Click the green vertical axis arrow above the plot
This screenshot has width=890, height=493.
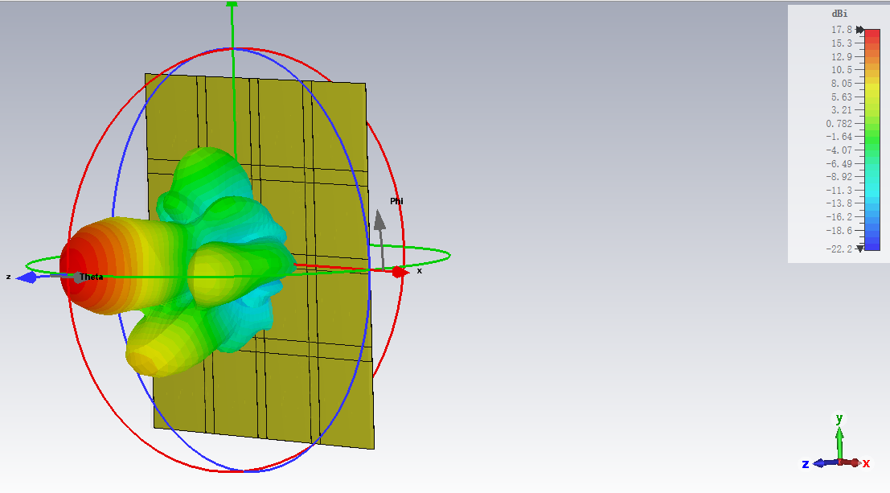(231, 6)
